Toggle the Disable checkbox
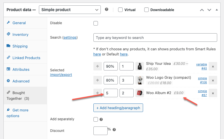This screenshot has height=139, width=224. (x=96, y=23)
